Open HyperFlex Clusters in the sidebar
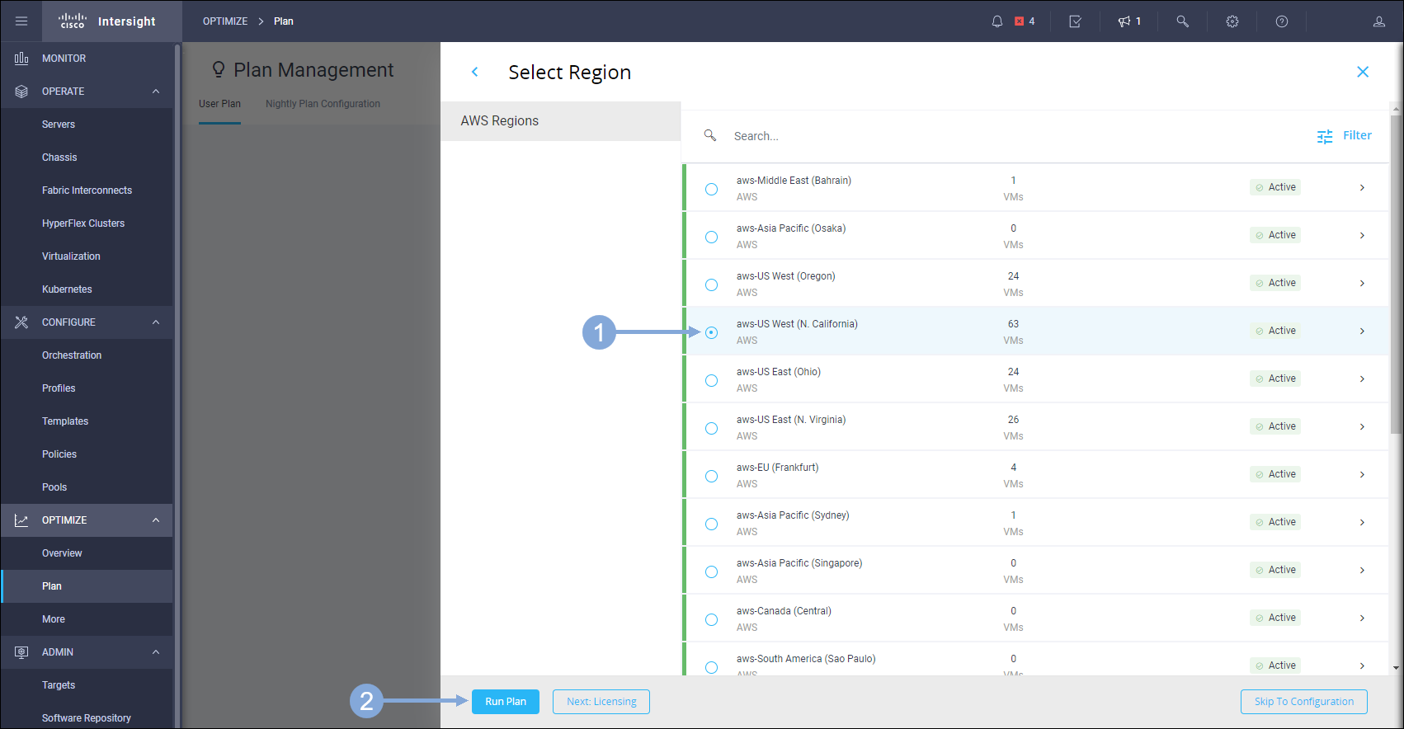 83,223
